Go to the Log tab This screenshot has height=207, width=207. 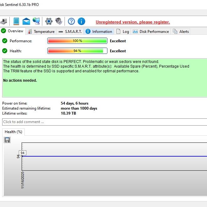123,31
